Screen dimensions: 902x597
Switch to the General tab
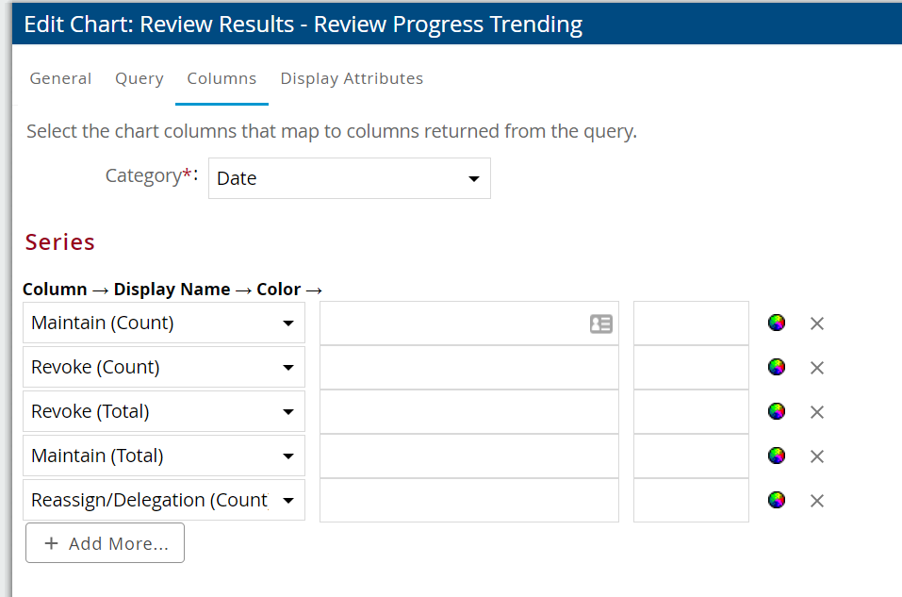60,78
